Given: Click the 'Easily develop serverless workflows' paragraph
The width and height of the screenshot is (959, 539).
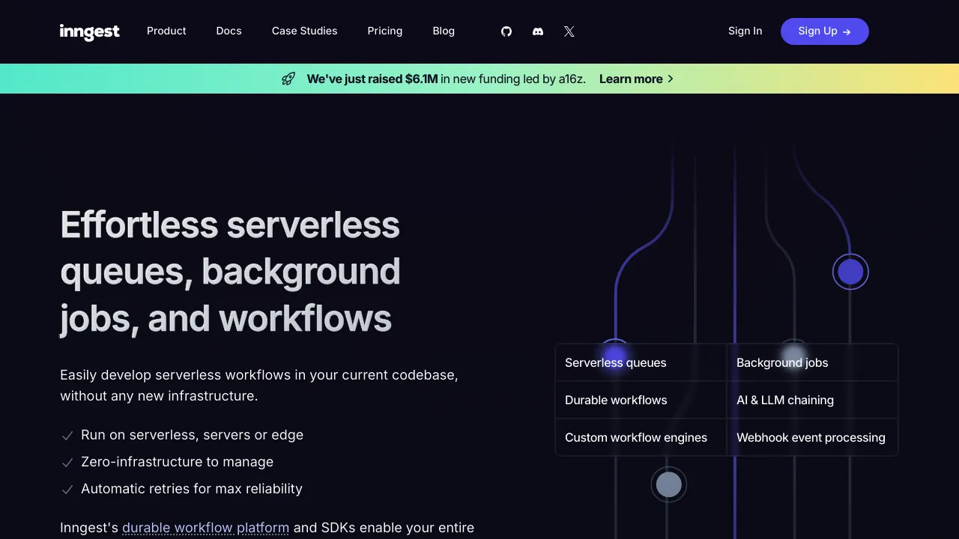Looking at the screenshot, I should [259, 385].
